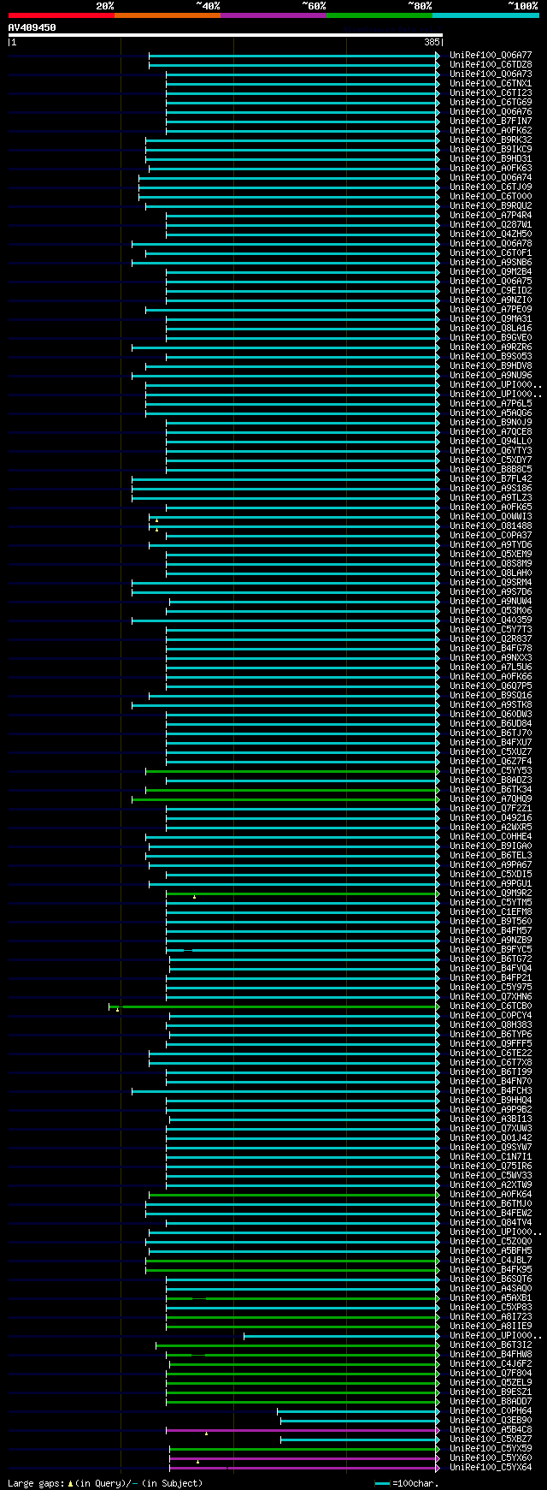Click the cyan ~100% identity legend swatch
This screenshot has width=547, height=1490.
pyautogui.click(x=485, y=15)
